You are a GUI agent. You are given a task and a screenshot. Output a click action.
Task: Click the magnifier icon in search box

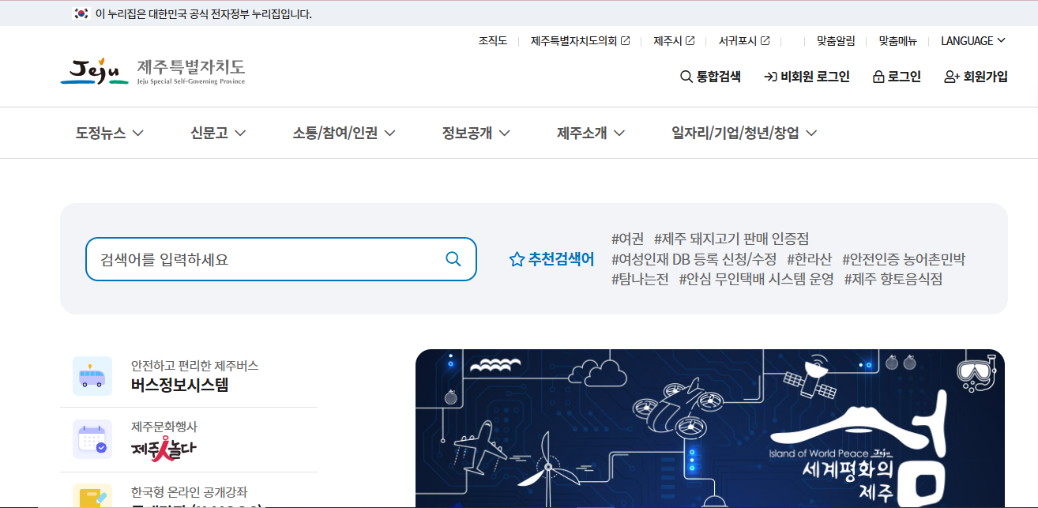coord(453,259)
